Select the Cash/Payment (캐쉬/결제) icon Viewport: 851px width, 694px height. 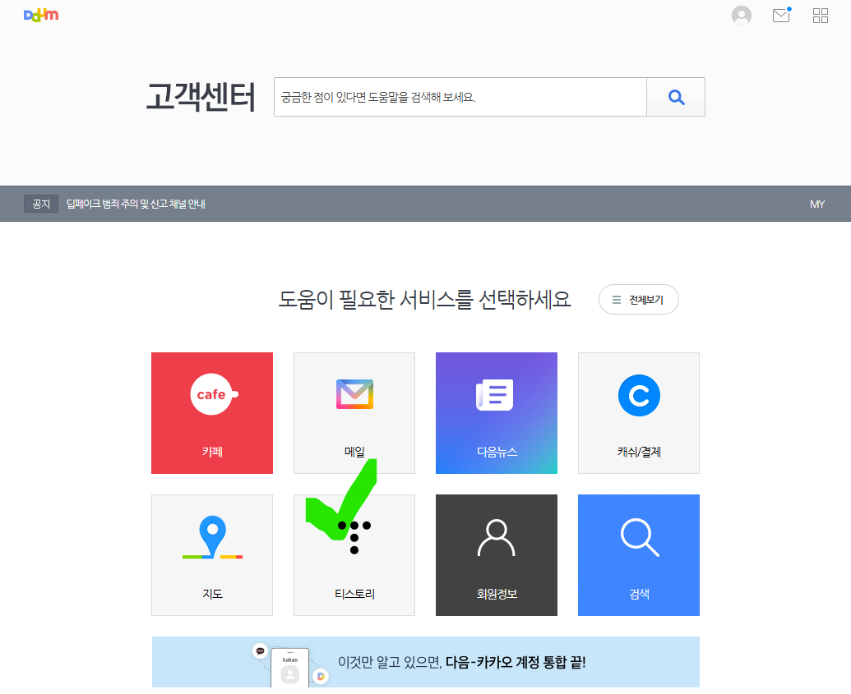pyautogui.click(x=638, y=412)
